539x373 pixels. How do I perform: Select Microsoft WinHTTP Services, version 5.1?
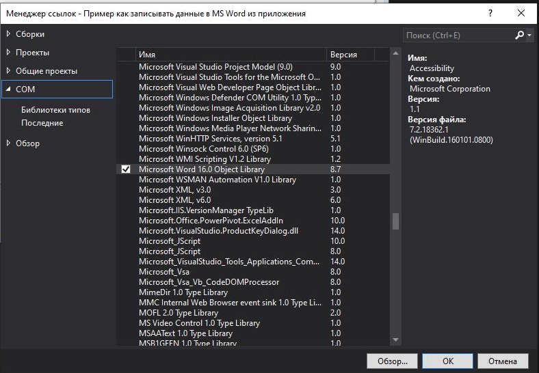[x=253, y=139]
